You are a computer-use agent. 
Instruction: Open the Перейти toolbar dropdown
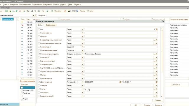pos(58,11)
